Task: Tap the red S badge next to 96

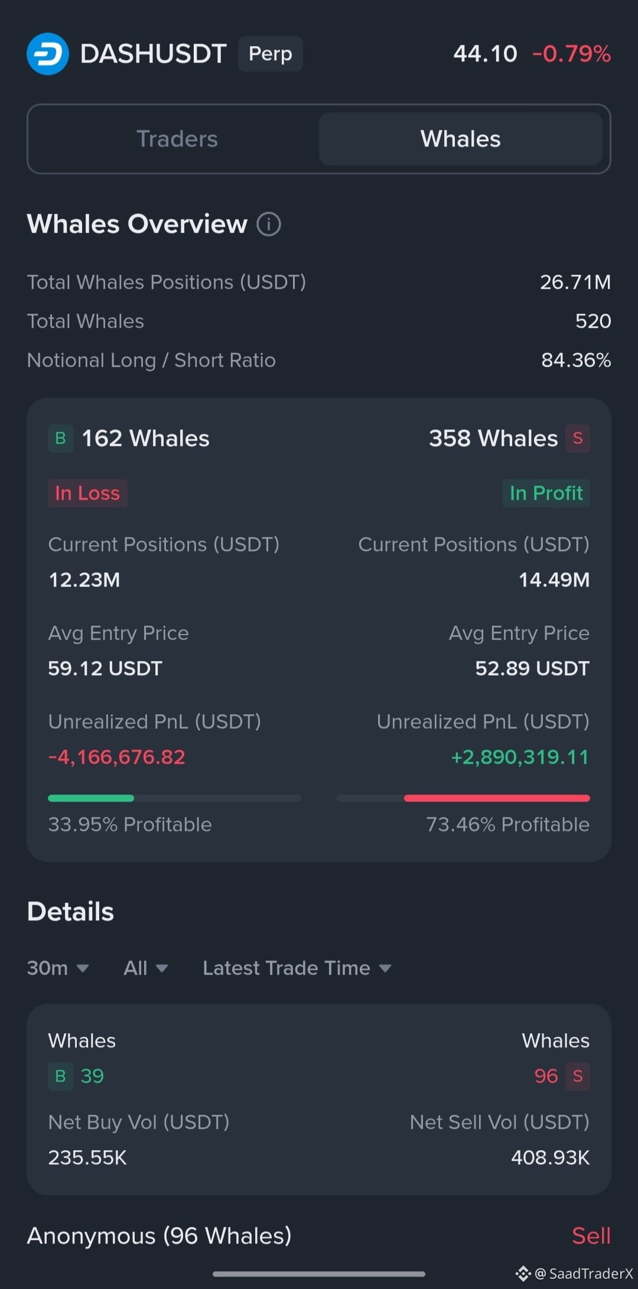Action: (x=578, y=1076)
